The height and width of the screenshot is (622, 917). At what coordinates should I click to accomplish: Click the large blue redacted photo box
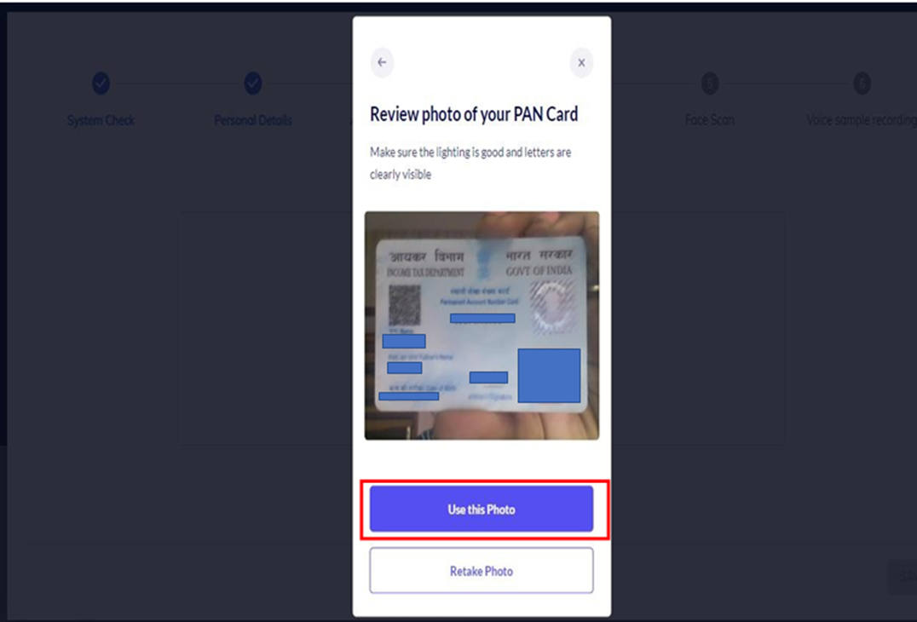click(549, 375)
